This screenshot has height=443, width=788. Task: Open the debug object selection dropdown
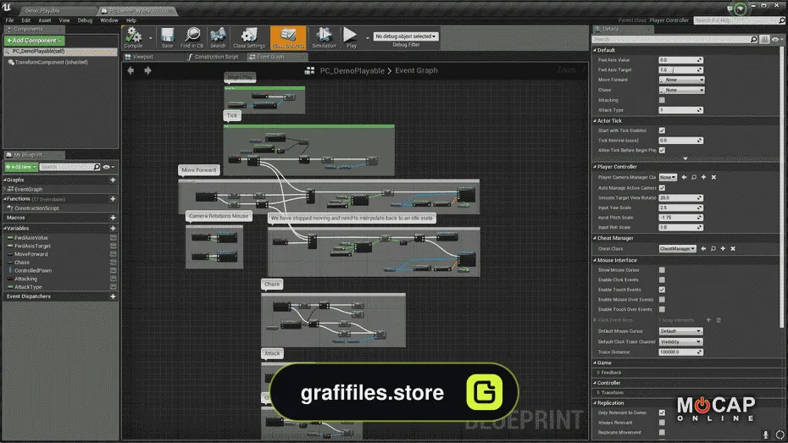pyautogui.click(x=406, y=36)
